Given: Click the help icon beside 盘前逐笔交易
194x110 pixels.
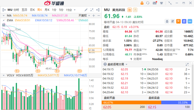Looking at the screenshot, I should coord(105,64).
